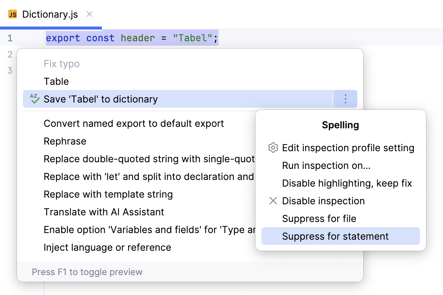The width and height of the screenshot is (443, 295).
Task: Select 'Save 'Tabel' to dictionary'
Action: [101, 99]
